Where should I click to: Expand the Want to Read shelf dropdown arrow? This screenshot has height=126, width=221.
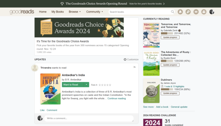pos(86,85)
